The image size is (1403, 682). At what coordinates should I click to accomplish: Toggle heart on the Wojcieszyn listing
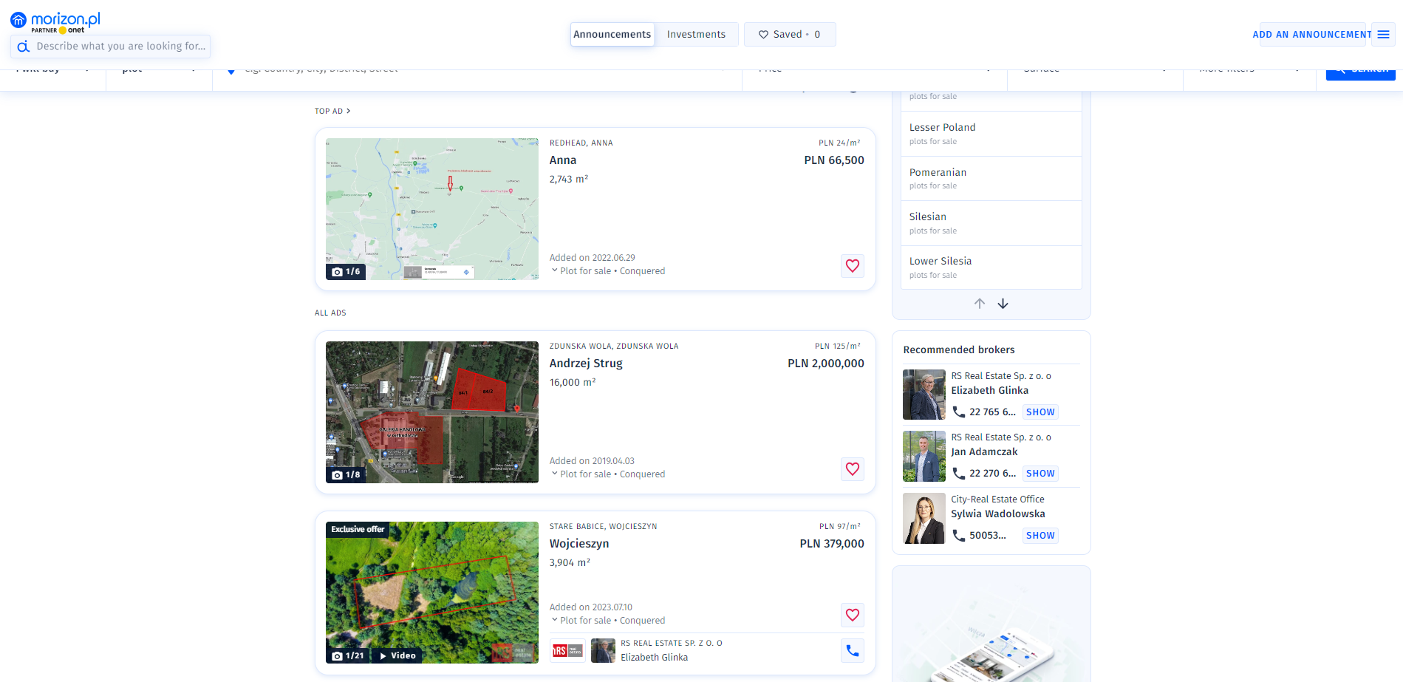point(852,615)
